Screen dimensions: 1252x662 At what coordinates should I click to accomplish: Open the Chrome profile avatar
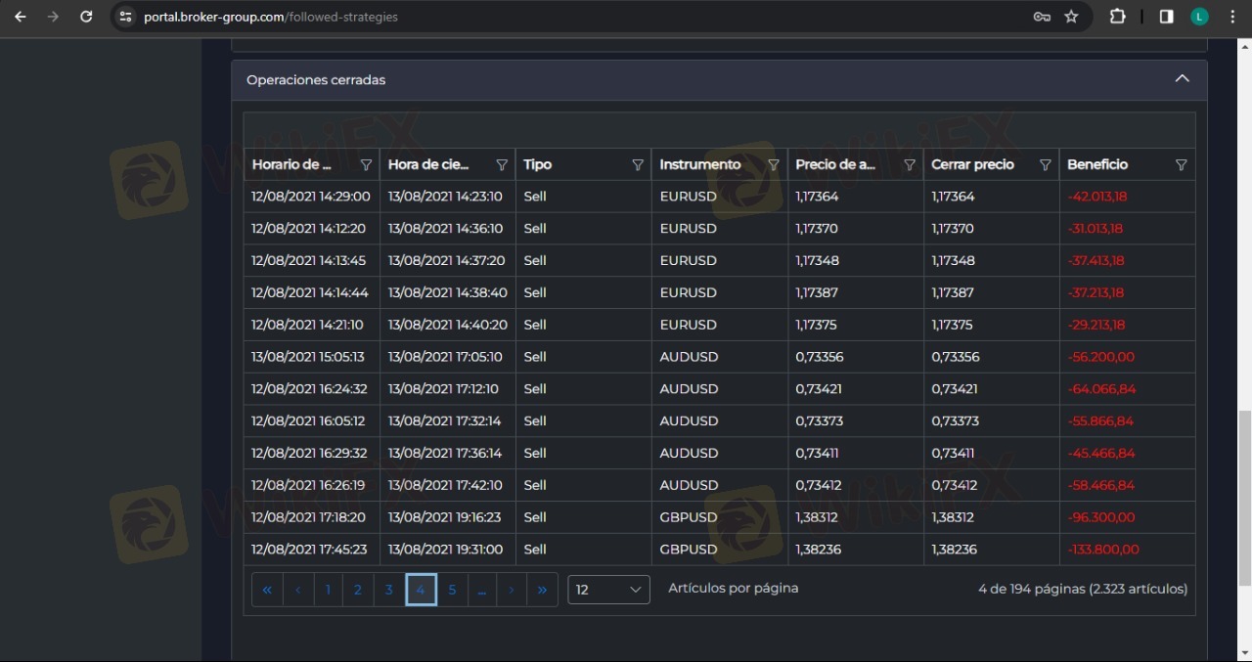(x=1199, y=17)
